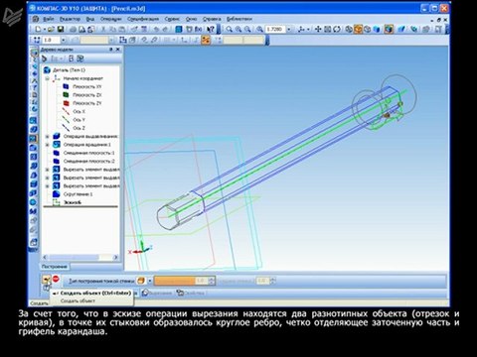Viewport: 477px width, 357px height.
Task: Zoom in with the plus magnifier
Action: (238, 30)
